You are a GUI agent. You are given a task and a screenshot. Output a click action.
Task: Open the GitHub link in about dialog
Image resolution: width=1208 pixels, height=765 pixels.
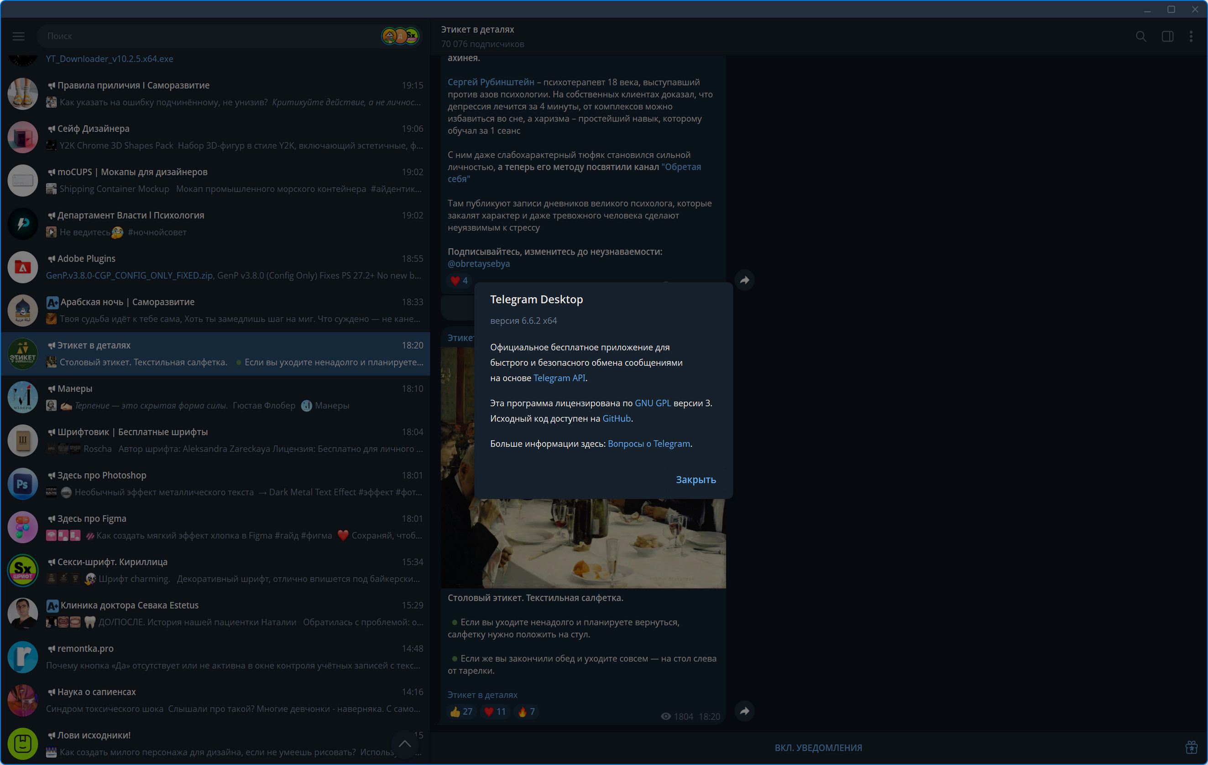[x=616, y=419]
